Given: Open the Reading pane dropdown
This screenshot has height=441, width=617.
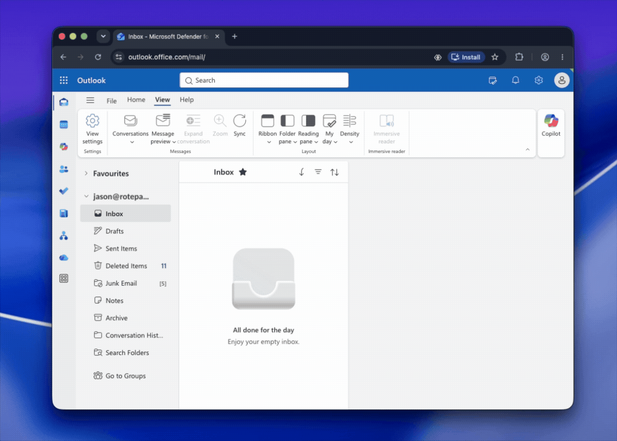Looking at the screenshot, I should tap(308, 129).
